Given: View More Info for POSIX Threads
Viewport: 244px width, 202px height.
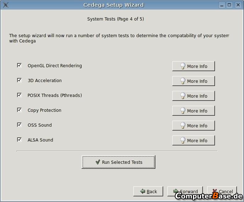Looking at the screenshot, I should (x=193, y=96).
